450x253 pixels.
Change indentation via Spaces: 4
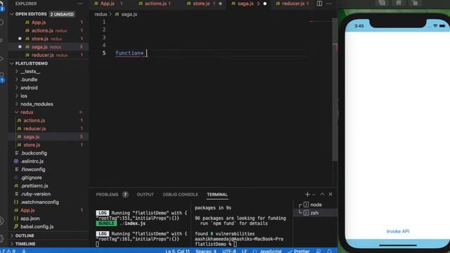pyautogui.click(x=206, y=251)
